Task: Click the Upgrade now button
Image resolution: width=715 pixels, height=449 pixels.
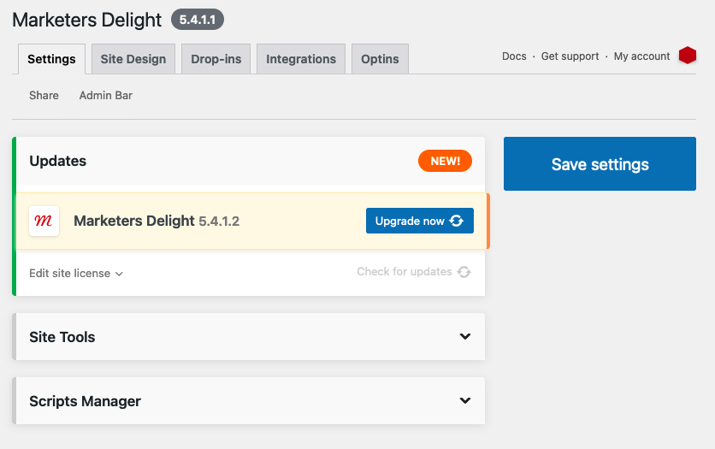Action: click(x=420, y=221)
